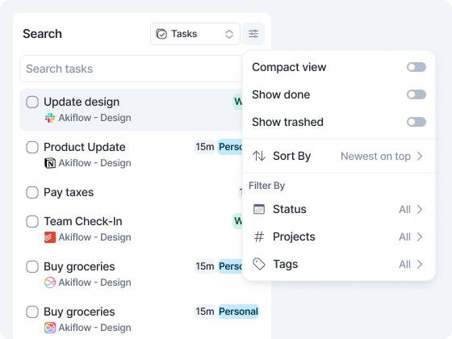Click the Show done label
452x339 pixels.
click(281, 94)
